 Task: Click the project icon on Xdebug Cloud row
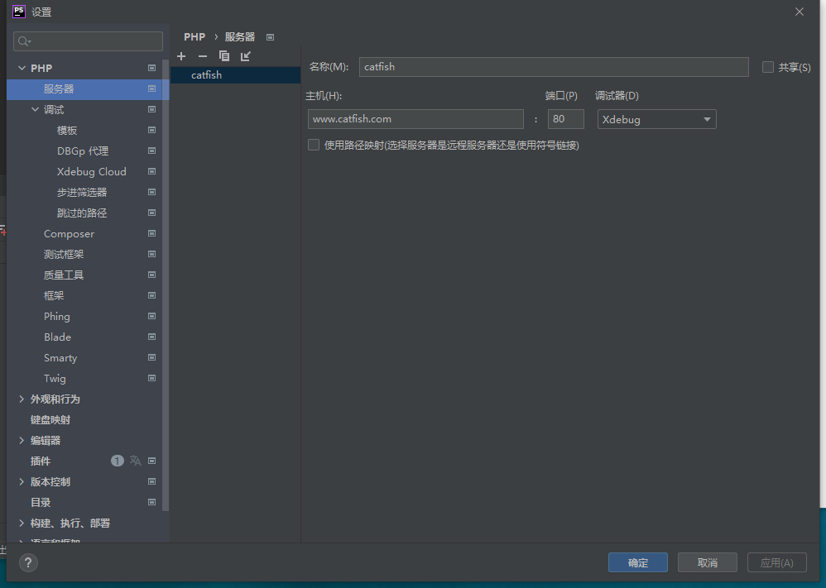pos(151,172)
